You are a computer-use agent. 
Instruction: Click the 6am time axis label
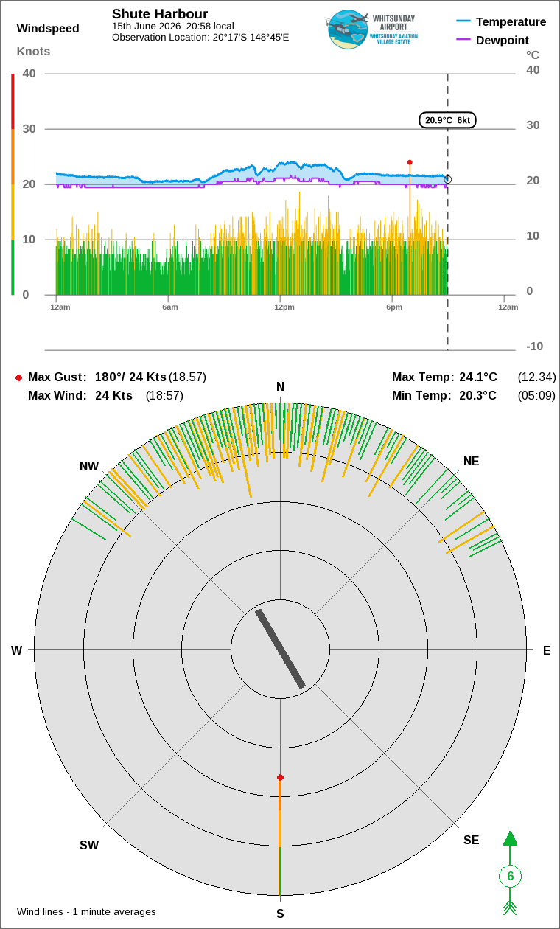(170, 307)
